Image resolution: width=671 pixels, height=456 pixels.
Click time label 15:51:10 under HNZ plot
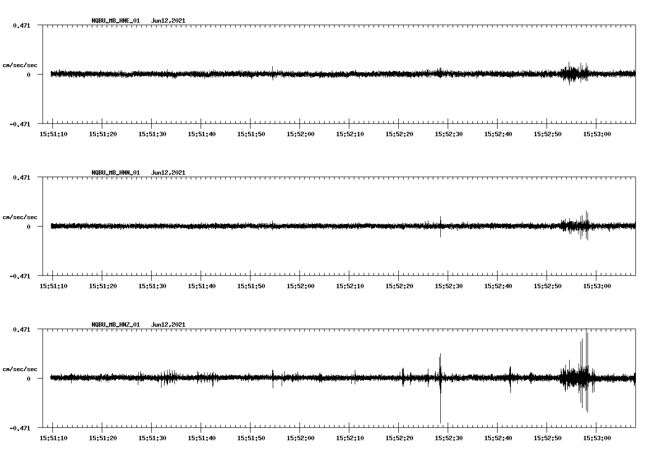(53, 438)
